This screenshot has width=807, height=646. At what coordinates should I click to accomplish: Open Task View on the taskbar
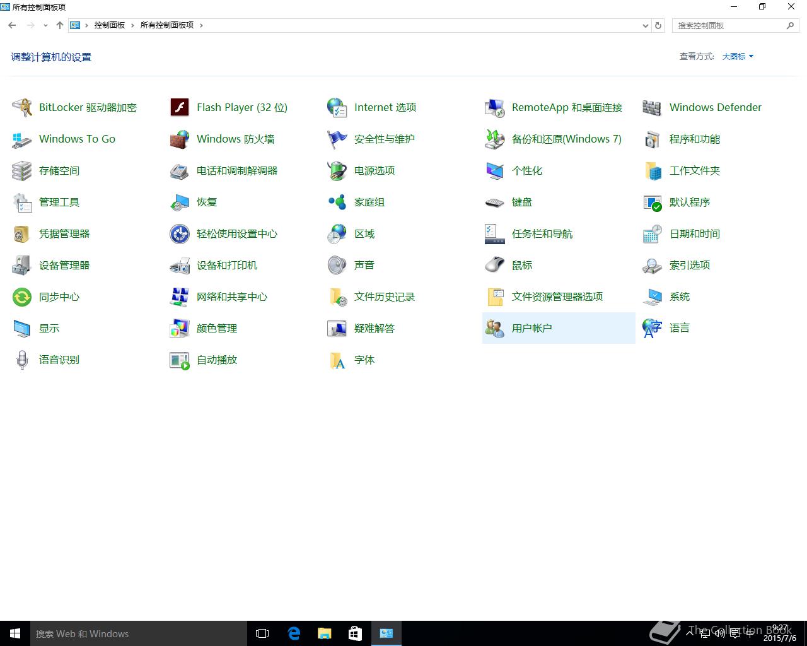pos(262,633)
